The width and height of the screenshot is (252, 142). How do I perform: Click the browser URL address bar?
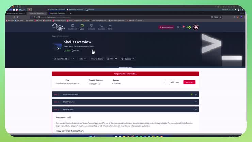pos(102,17)
